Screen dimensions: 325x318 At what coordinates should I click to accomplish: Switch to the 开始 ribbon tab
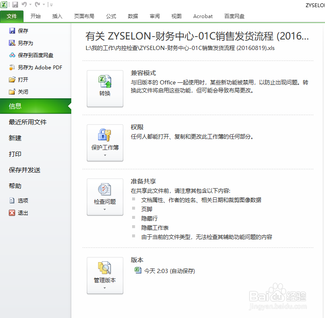tap(36, 16)
